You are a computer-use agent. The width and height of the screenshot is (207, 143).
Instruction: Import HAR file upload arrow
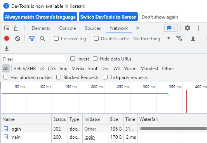193,38
